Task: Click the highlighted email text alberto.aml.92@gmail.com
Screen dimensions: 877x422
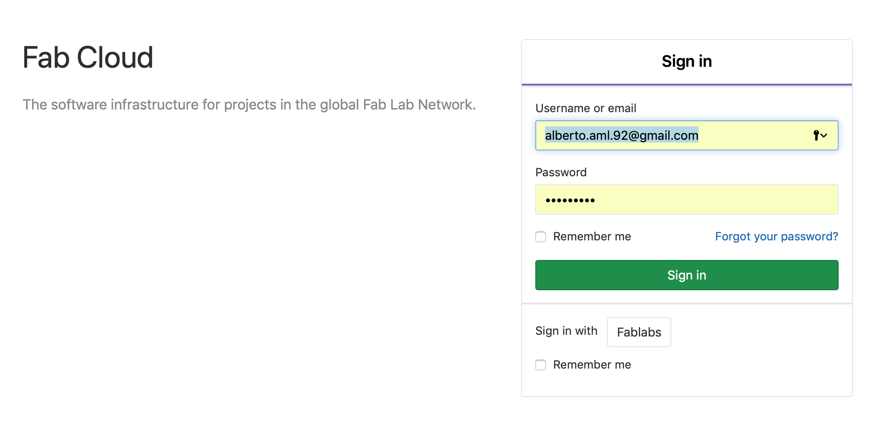Action: click(x=621, y=135)
